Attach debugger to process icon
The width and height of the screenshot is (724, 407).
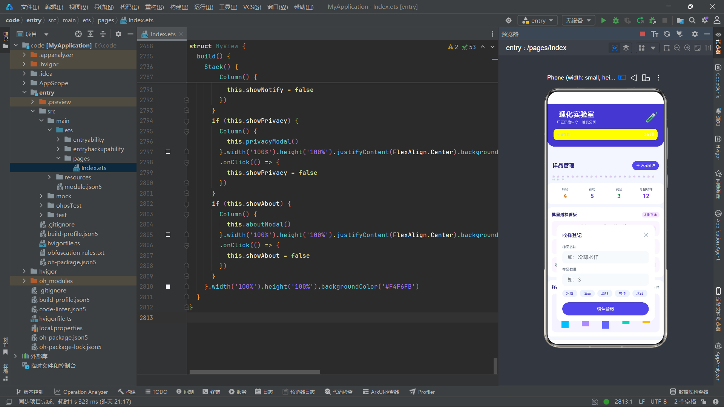coord(653,20)
